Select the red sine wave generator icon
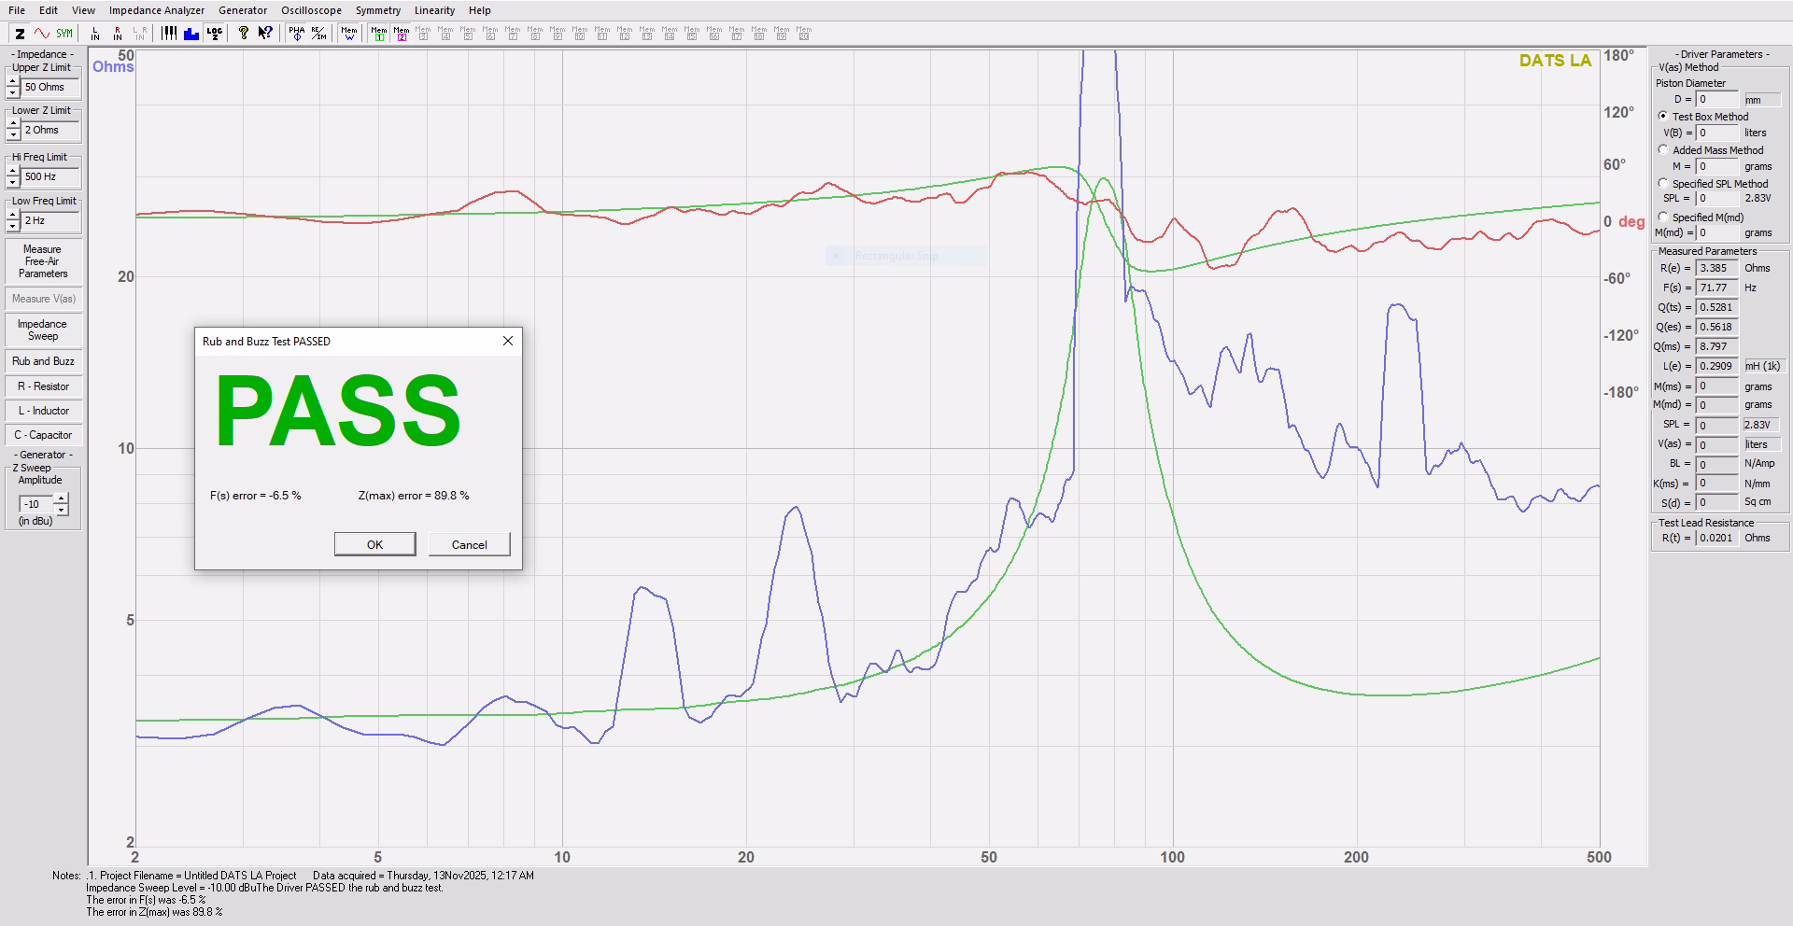Viewport: 1793px width, 926px height. (x=41, y=34)
